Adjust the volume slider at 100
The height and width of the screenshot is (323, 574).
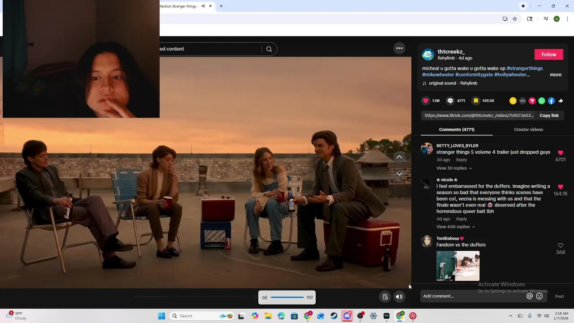[x=287, y=297]
